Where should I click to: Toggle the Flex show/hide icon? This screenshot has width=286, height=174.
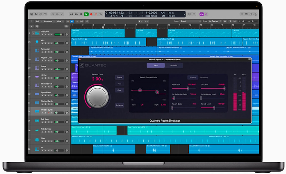point(82,21)
